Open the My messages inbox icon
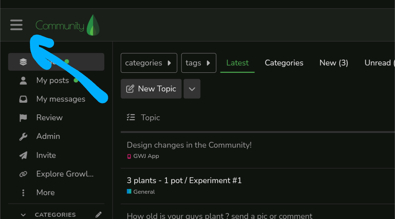395x219 pixels. pos(23,99)
